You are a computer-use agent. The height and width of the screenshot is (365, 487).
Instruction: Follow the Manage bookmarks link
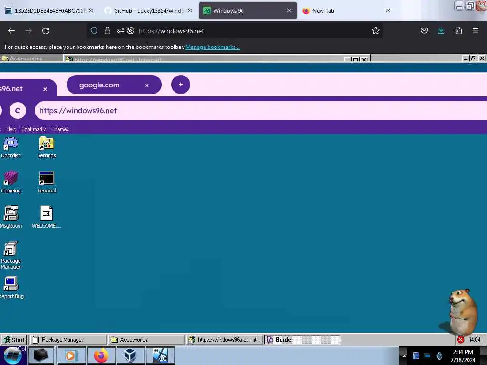[213, 47]
